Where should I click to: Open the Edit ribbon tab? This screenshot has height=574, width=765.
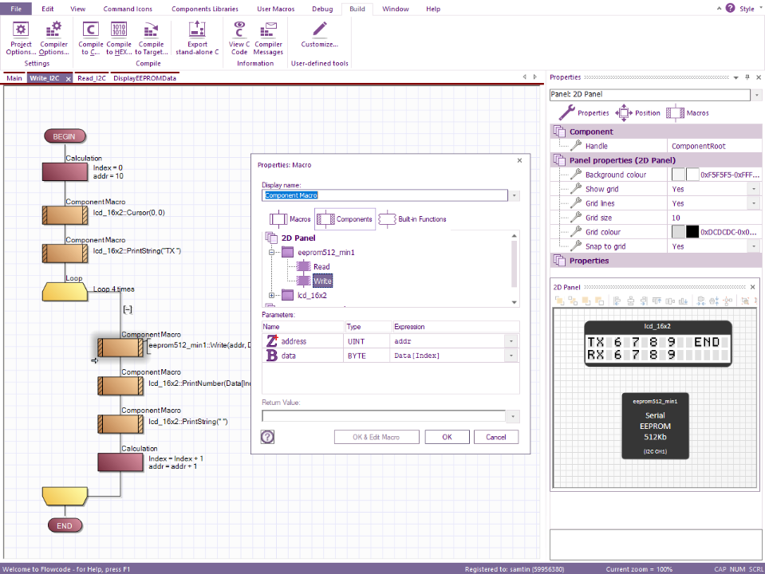(48, 9)
